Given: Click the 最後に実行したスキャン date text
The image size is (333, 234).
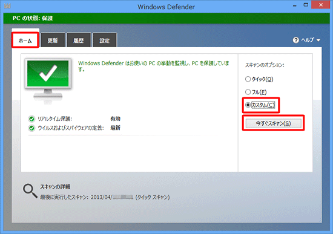Looking at the screenshot, I should pyautogui.click(x=105, y=197).
